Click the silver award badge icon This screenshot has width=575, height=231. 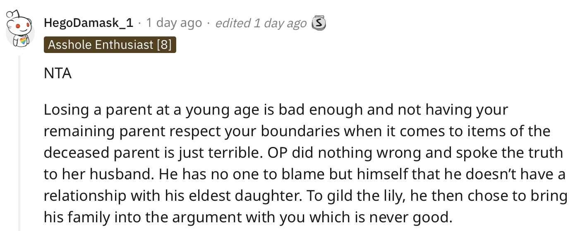(x=318, y=23)
